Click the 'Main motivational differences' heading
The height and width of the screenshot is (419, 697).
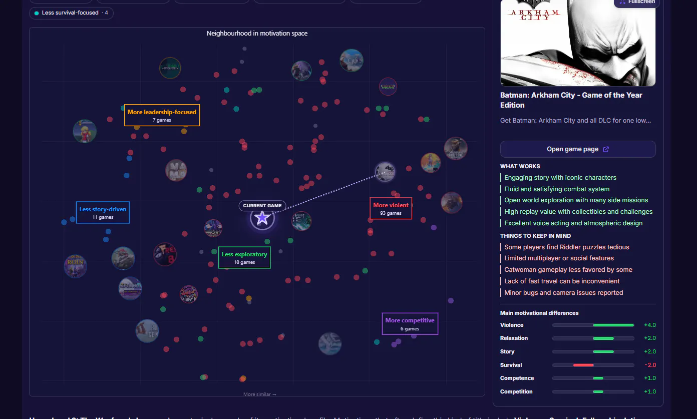point(539,313)
